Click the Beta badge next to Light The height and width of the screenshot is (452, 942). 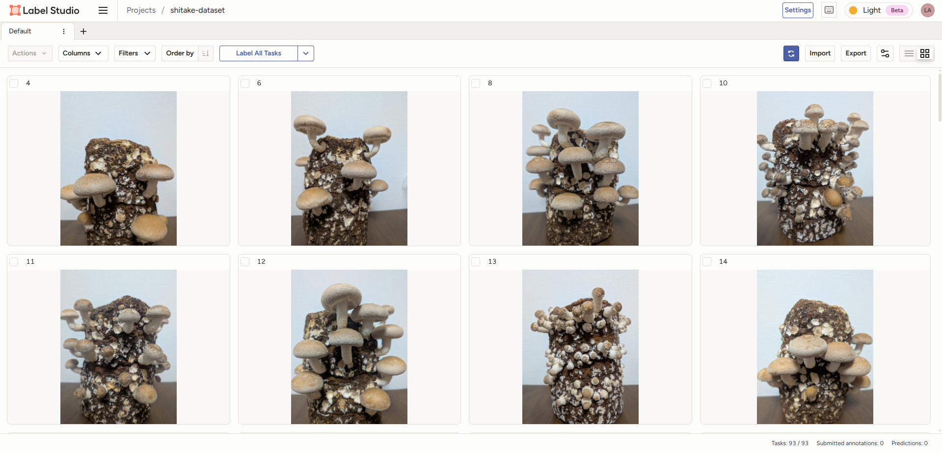click(897, 10)
